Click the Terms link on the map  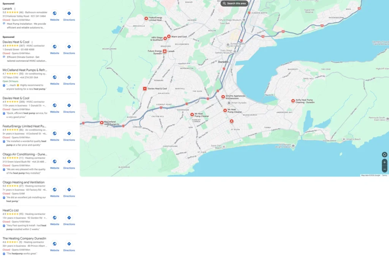coord(384,175)
